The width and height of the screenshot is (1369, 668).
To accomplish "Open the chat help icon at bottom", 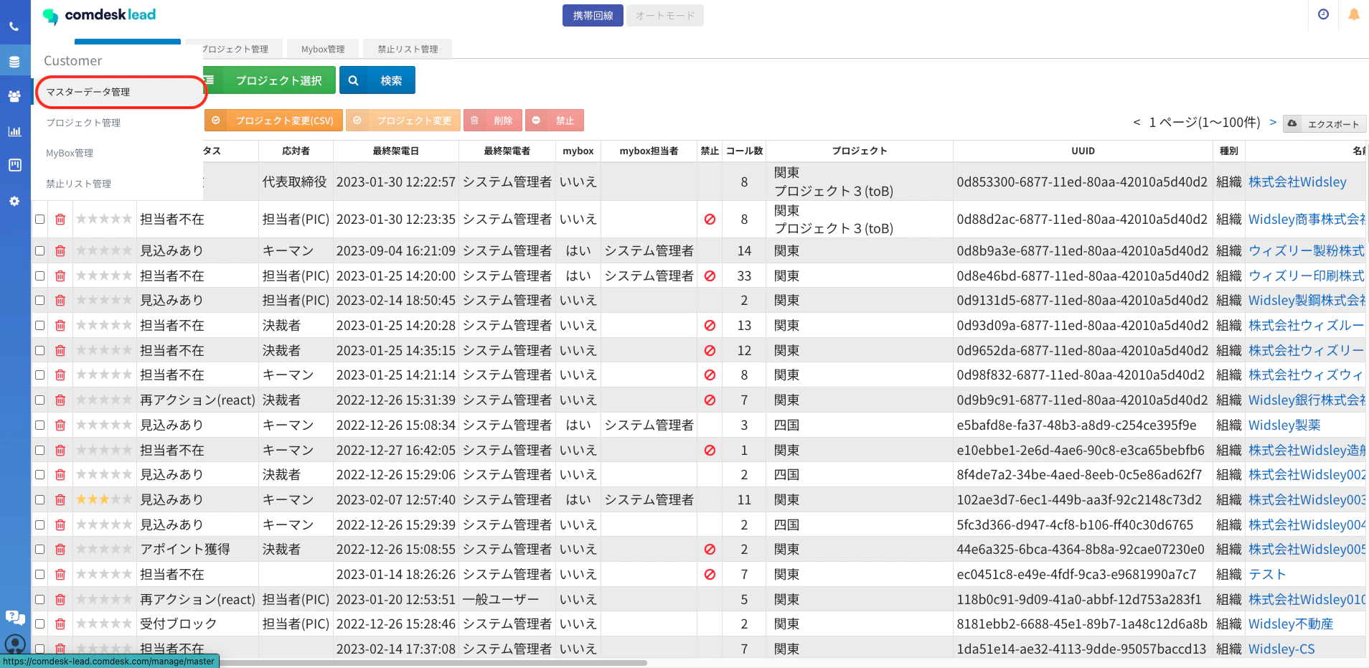I will [15, 617].
